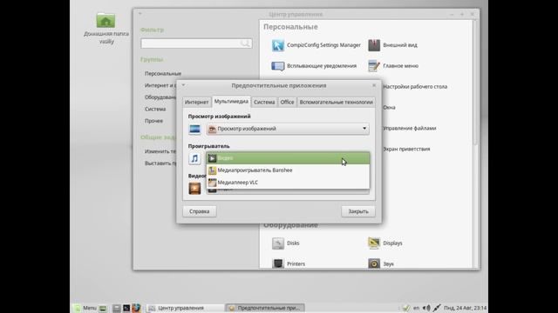Click show desktop icon on taskbar

(x=103, y=308)
